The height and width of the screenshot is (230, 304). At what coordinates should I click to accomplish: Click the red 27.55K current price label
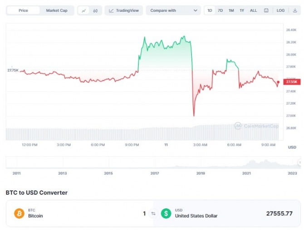point(291,82)
